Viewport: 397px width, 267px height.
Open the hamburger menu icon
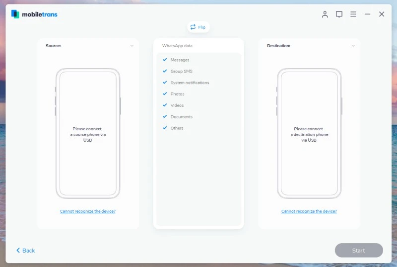click(353, 14)
